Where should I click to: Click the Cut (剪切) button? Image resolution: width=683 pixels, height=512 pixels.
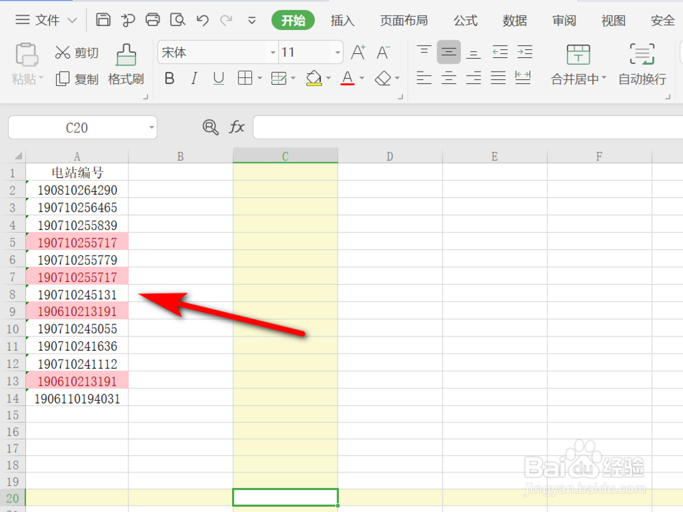point(76,53)
